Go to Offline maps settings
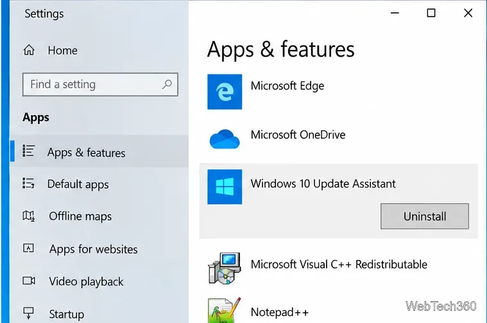The height and width of the screenshot is (323, 487). (x=80, y=216)
